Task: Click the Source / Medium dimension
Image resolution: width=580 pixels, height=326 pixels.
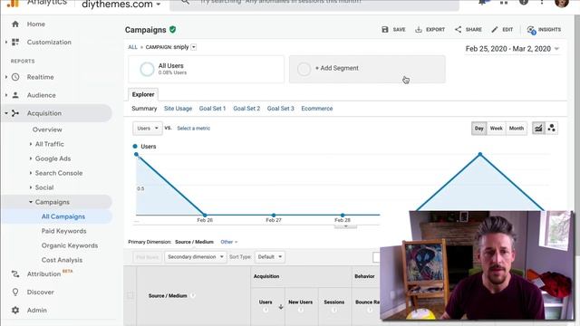Action: coord(194,242)
